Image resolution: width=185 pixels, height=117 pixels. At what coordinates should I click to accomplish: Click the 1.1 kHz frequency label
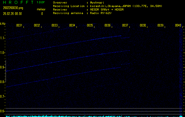point(3,38)
